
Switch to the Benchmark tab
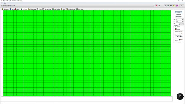coord(5,9)
